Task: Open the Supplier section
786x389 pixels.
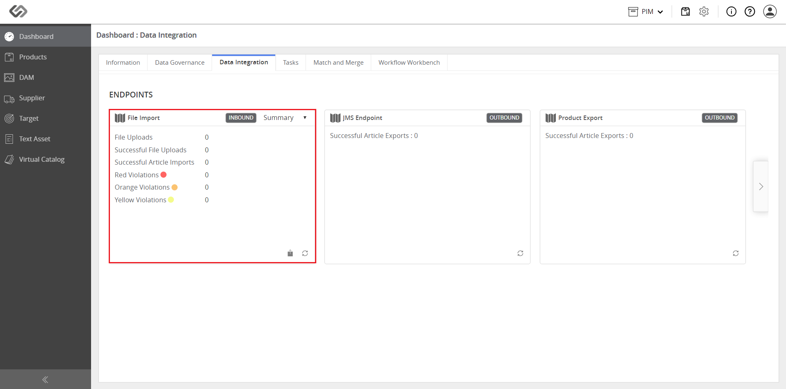Action: point(46,98)
